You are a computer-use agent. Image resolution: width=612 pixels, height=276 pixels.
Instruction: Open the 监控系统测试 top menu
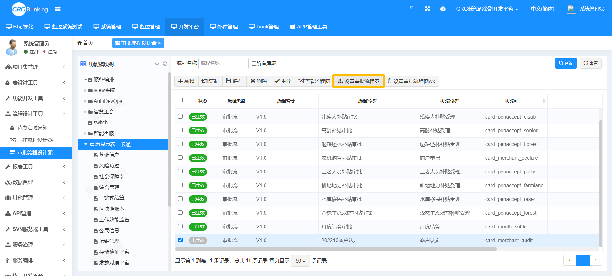pyautogui.click(x=63, y=27)
